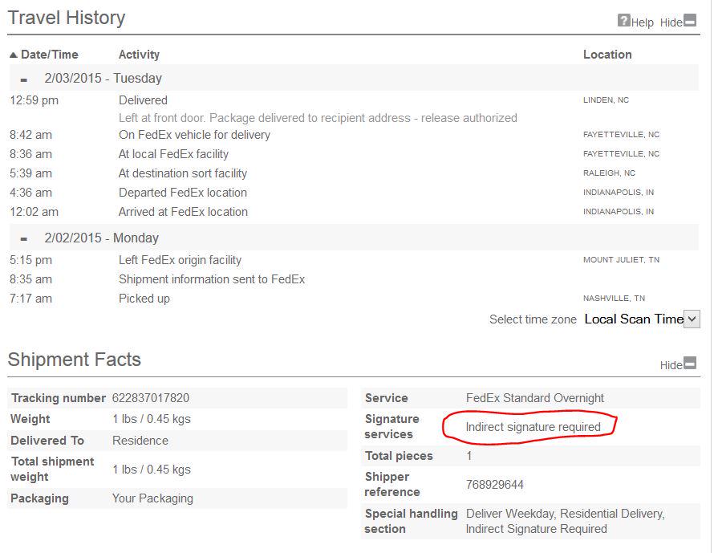Select 'Left FedEx origin facility' activity
This screenshot has width=714, height=553.
180,260
